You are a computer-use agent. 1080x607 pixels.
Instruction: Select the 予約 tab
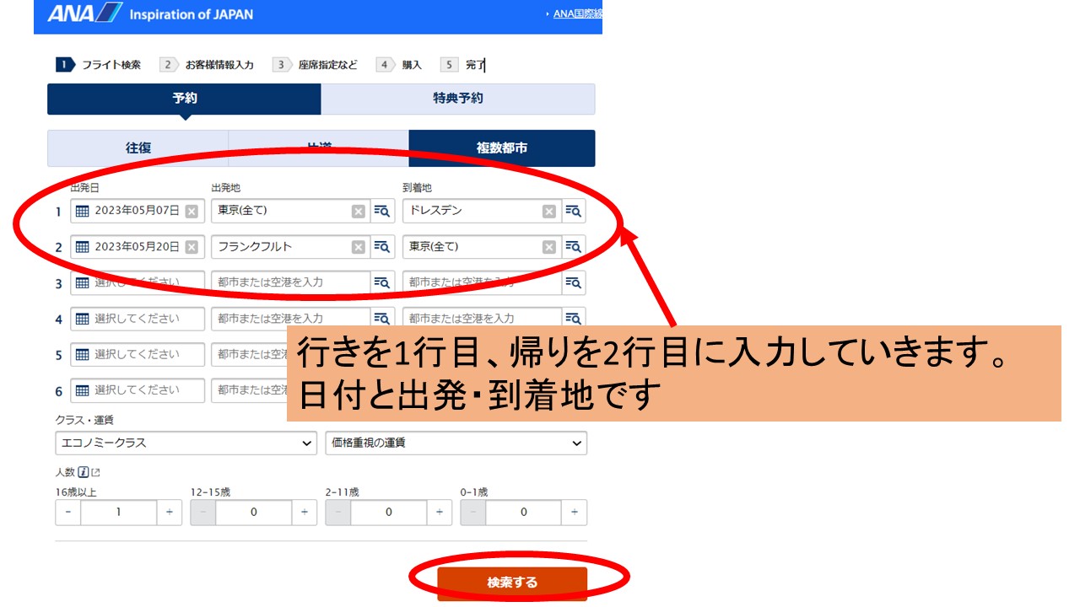pos(184,99)
